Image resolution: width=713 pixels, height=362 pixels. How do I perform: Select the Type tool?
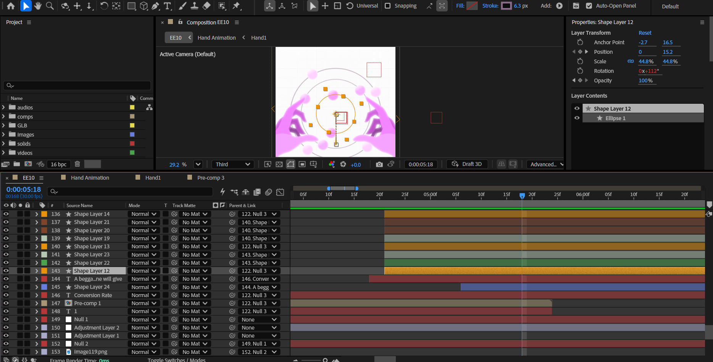tap(167, 6)
